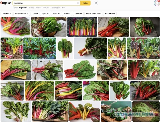The width and height of the screenshot is (160, 122).
Task: Switch to the Поиск tab
Action: coord(15,8)
